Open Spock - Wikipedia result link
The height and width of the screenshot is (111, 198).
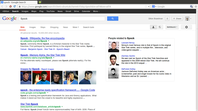[x=42, y=38]
